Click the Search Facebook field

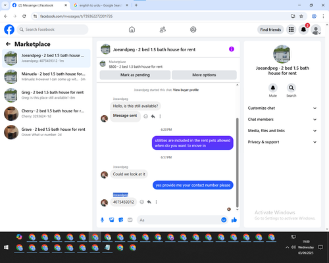53,30
